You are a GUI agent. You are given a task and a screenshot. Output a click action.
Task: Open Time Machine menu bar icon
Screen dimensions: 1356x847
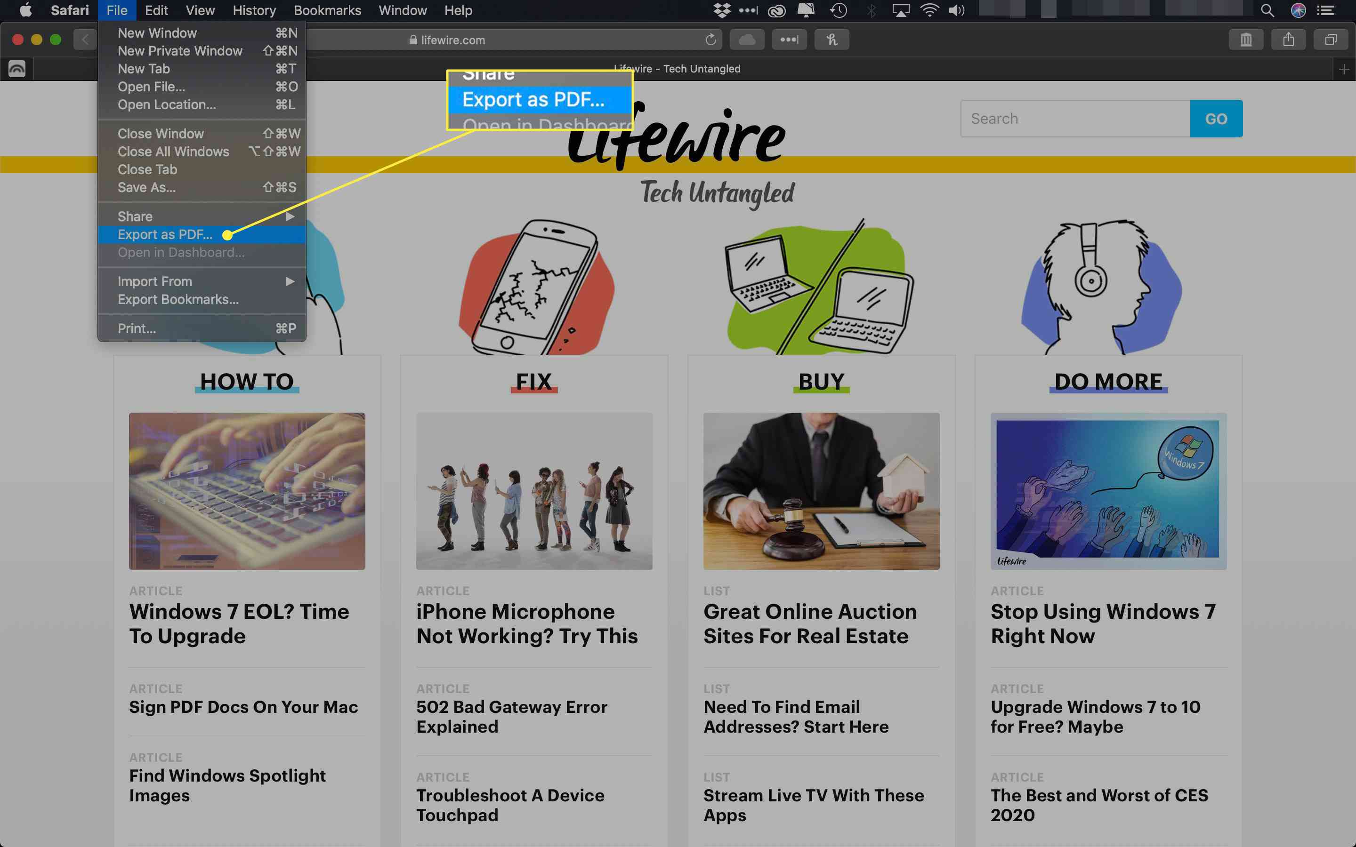(838, 10)
